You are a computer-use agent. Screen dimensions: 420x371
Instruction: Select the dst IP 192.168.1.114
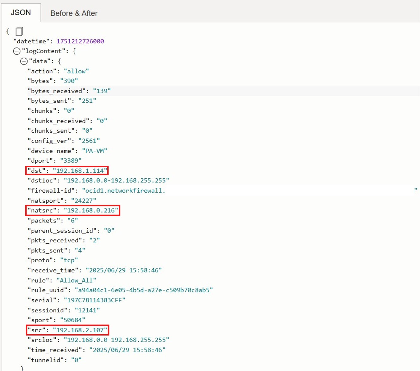tap(80, 171)
